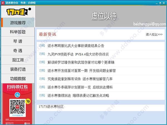This screenshot has width=167, height=125.
Task: Click 攻略 tag beside 九灵PVP技能手法
Action: 42,54
